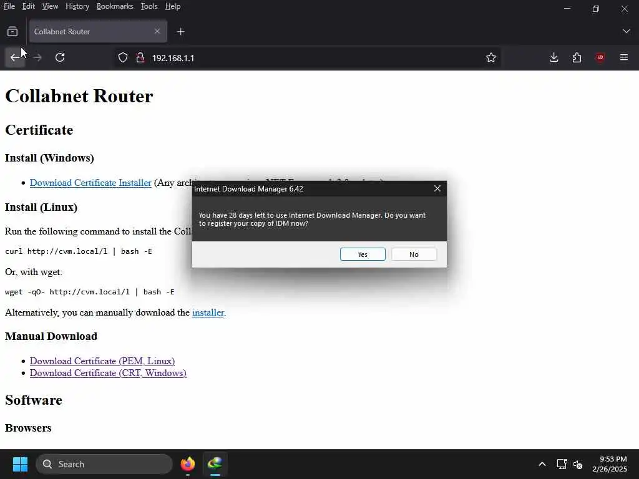639x479 pixels.
Task: Click the curl http://cvm.local/l command text
Action: click(78, 251)
